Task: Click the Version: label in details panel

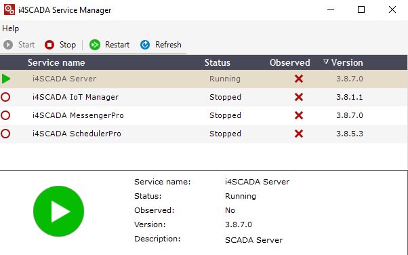Action: pyautogui.click(x=150, y=224)
